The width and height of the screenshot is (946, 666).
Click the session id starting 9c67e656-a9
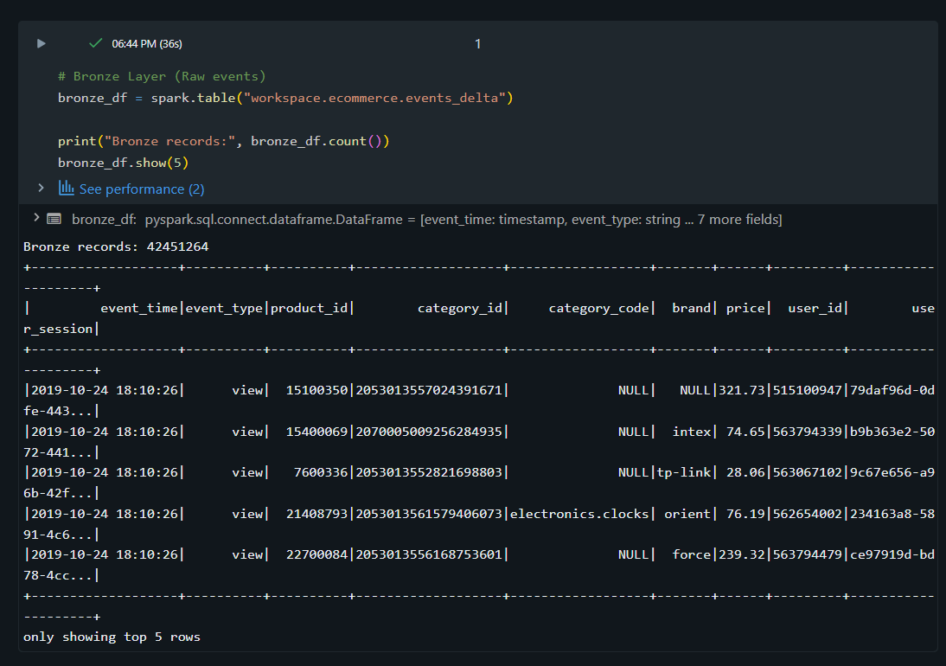892,472
